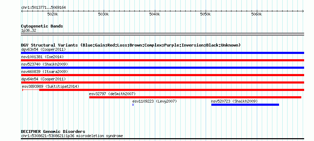This screenshot has width=314, height=141.
Task: Click the dgv63n54 (Cooper2011) label
Action: pos(43,49)
